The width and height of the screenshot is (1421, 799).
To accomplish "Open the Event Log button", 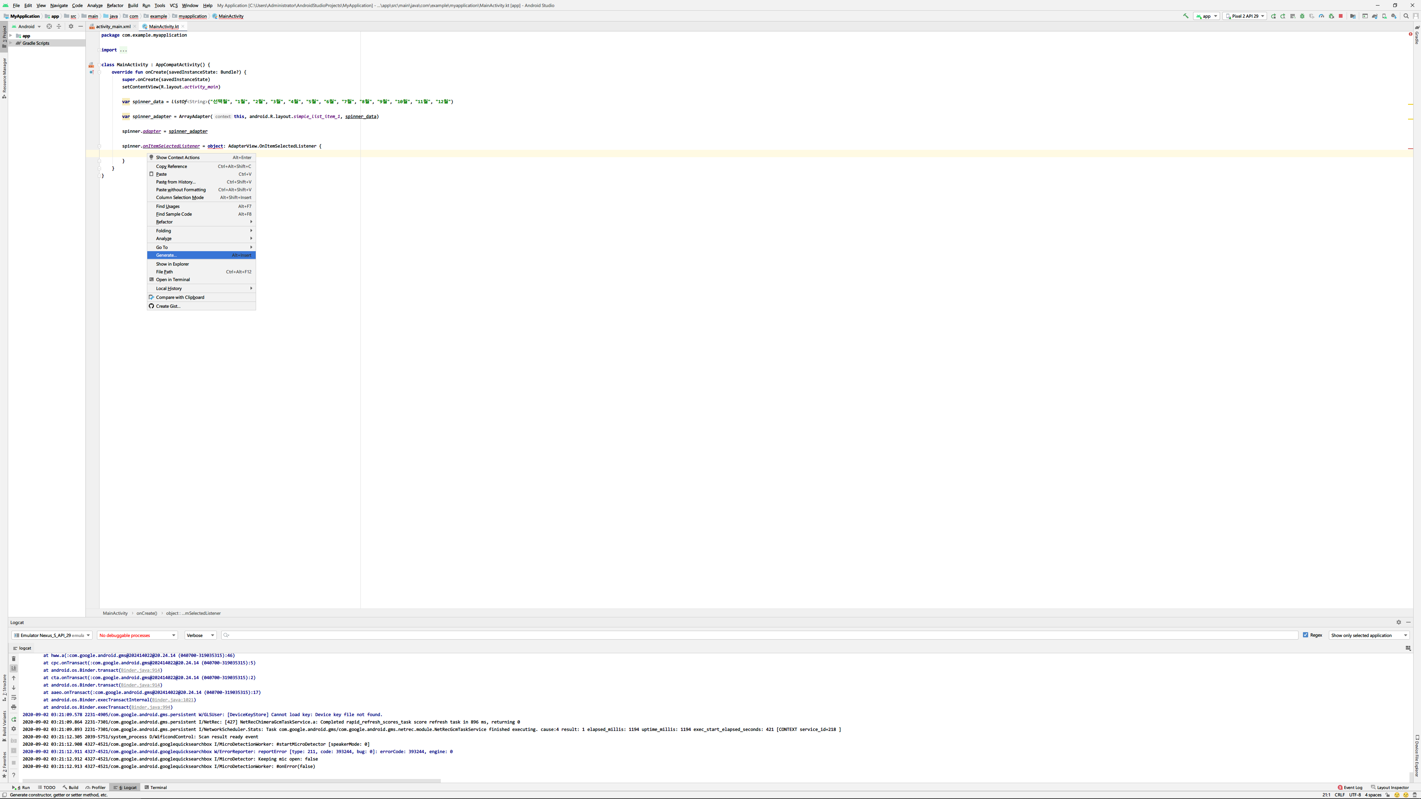I will tap(1350, 788).
